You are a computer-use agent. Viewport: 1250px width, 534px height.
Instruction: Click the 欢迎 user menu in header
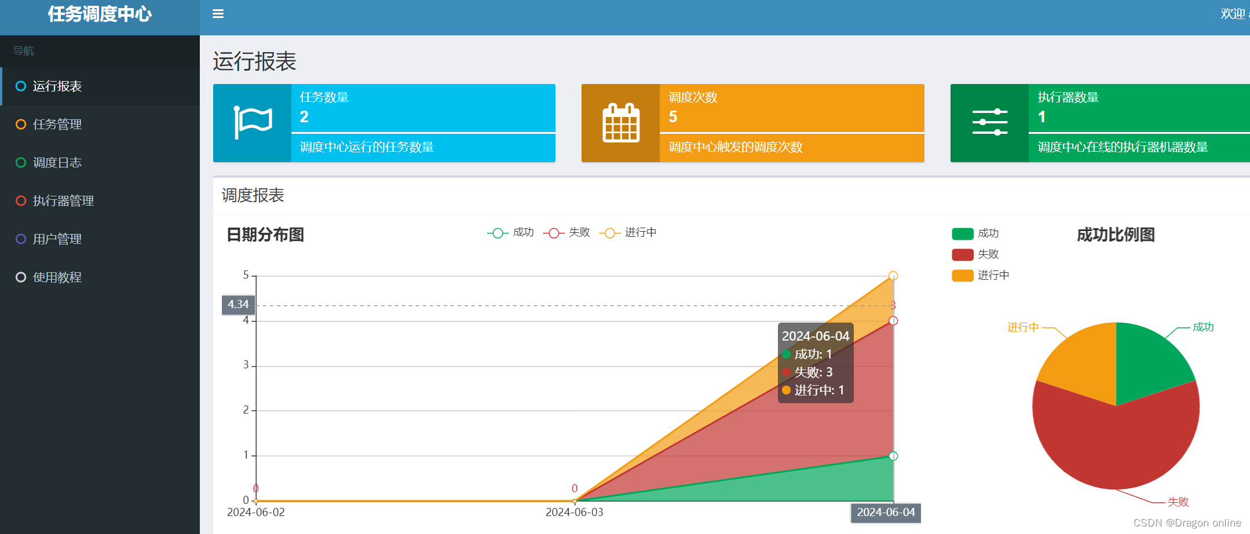[1234, 14]
